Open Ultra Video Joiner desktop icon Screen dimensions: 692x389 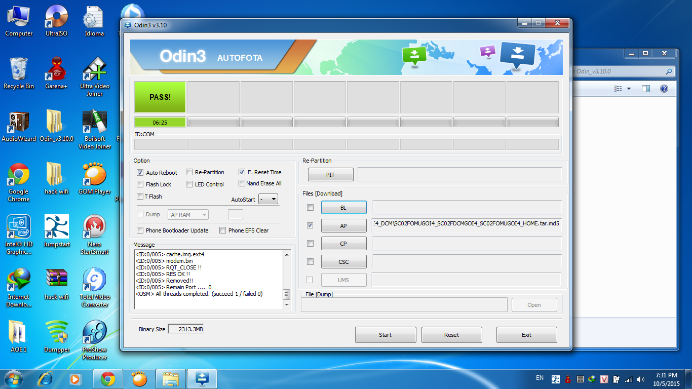point(94,77)
